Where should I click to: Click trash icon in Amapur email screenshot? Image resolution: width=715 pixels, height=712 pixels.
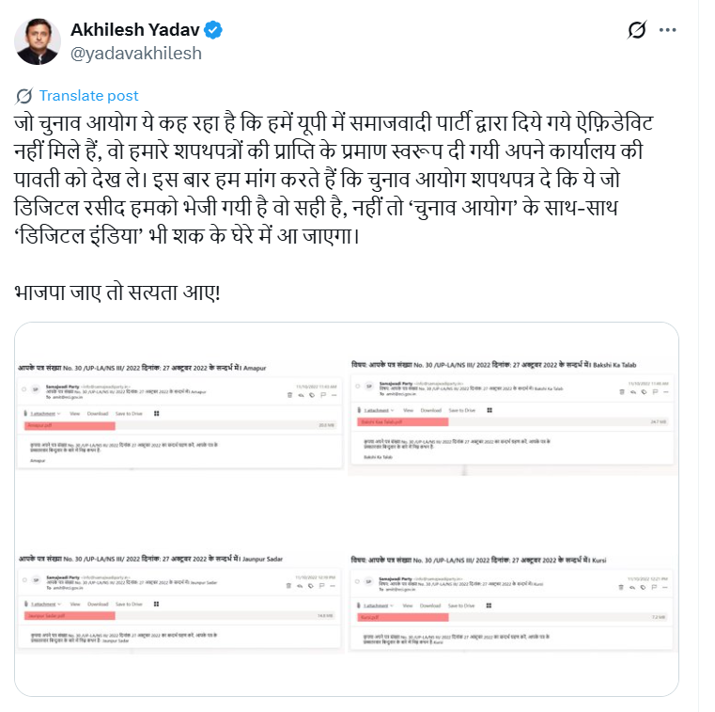tap(289, 395)
